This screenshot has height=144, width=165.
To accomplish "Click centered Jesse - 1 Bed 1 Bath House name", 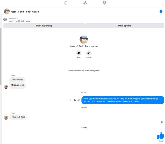I will [x=83, y=46].
